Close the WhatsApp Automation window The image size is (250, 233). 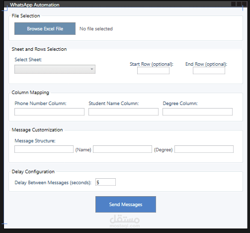pos(245,4)
